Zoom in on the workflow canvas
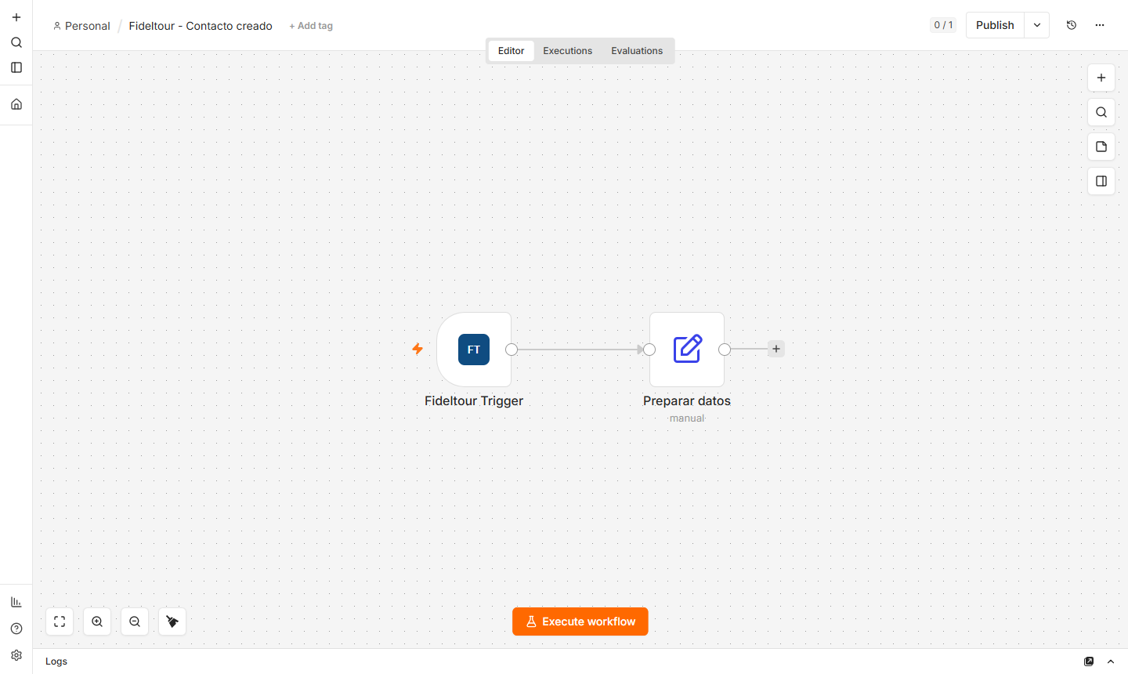This screenshot has height=674, width=1128. (x=97, y=621)
